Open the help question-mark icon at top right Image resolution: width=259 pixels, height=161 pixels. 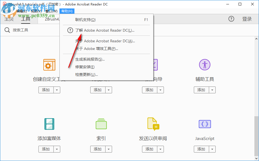(x=231, y=19)
